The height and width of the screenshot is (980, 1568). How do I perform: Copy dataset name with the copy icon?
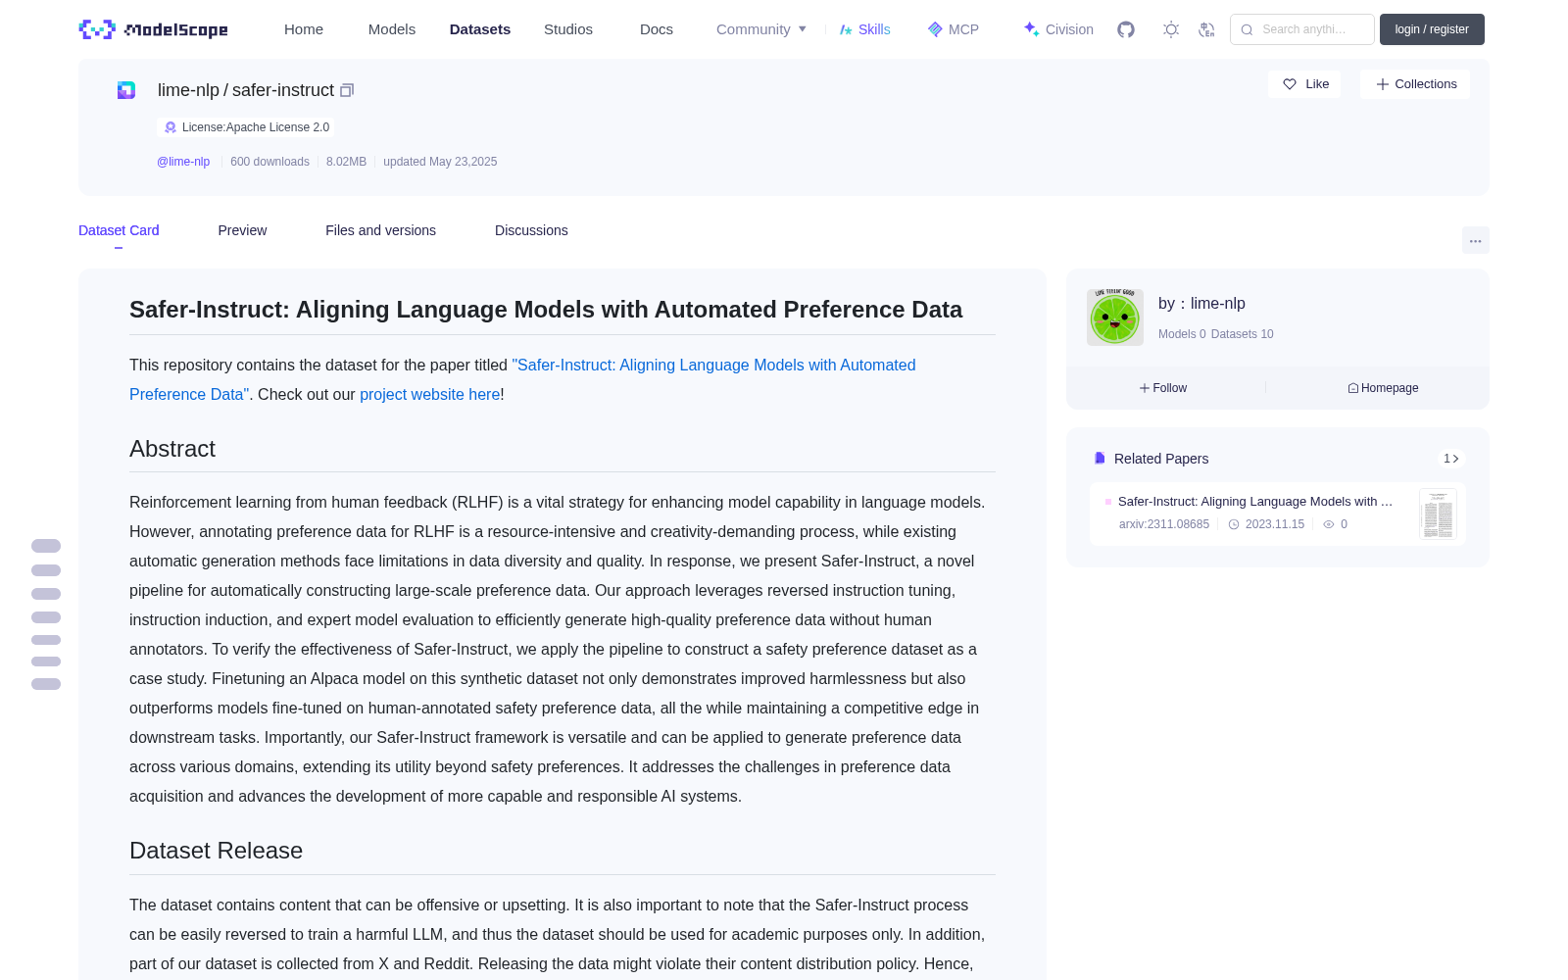tap(347, 90)
